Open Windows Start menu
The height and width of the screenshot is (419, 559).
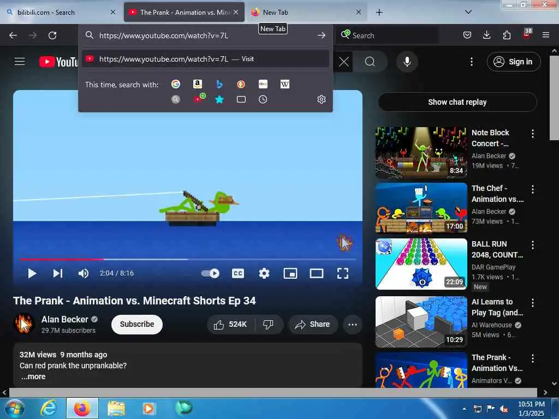[15, 409]
